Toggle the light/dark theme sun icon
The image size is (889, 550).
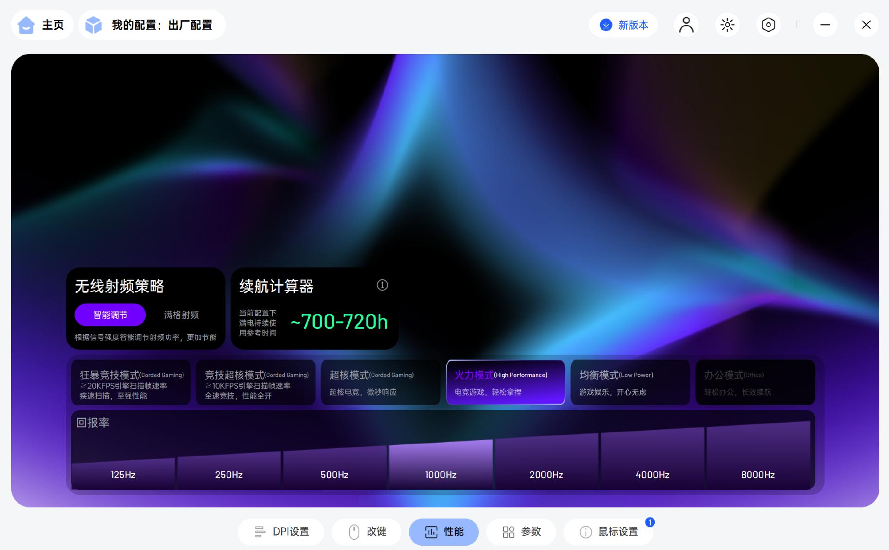click(x=727, y=25)
